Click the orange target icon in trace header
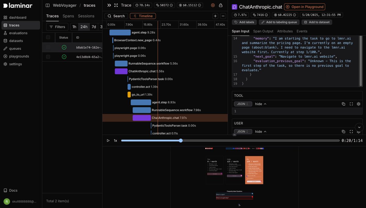The height and width of the screenshot is (208, 366). [213, 5]
